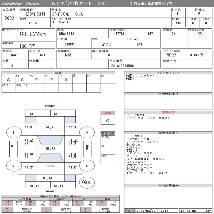Click the roof panel labeled U1,A2
The image size is (214, 214).
[50, 149]
